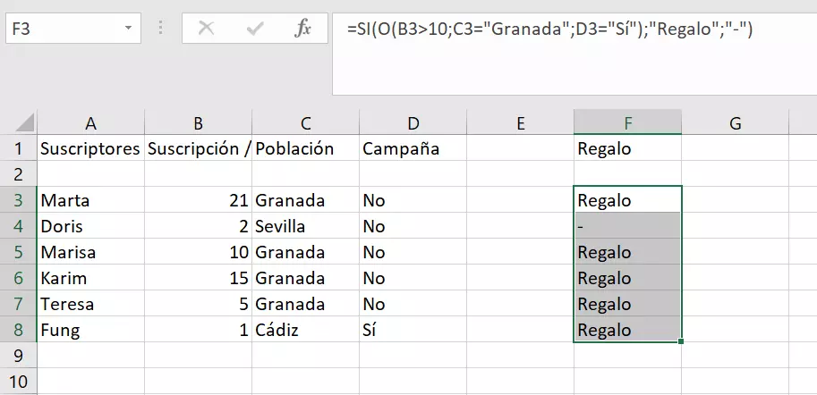Select the 'No' cell in Teresa's row
817x395 pixels.
(x=413, y=304)
